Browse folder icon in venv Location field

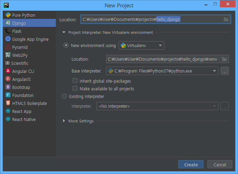pyautogui.click(x=224, y=59)
